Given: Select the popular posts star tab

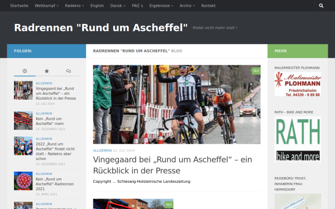Looking at the screenshot, I should point(46,71).
